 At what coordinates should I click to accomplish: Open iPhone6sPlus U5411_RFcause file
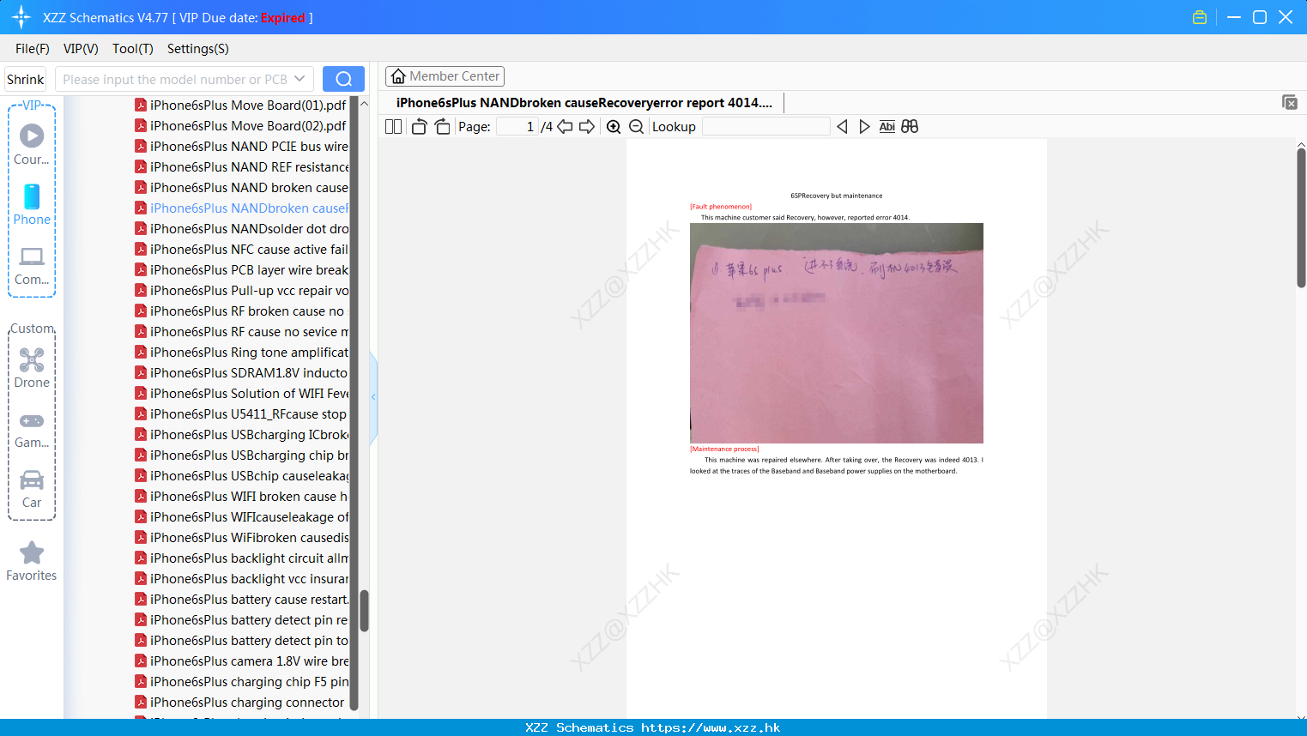[x=241, y=414]
